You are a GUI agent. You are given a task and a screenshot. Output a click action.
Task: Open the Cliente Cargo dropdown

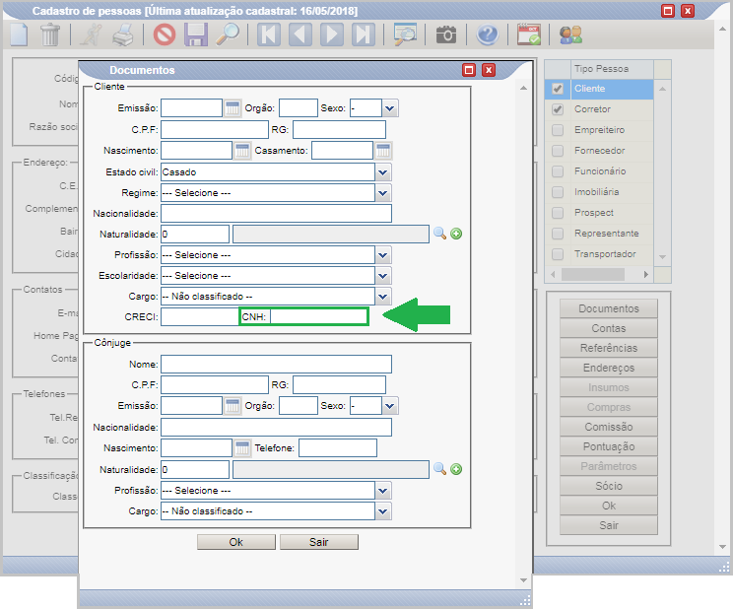point(383,297)
